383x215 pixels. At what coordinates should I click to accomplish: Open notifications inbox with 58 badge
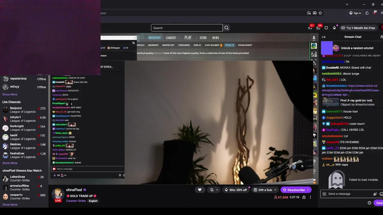[318, 28]
